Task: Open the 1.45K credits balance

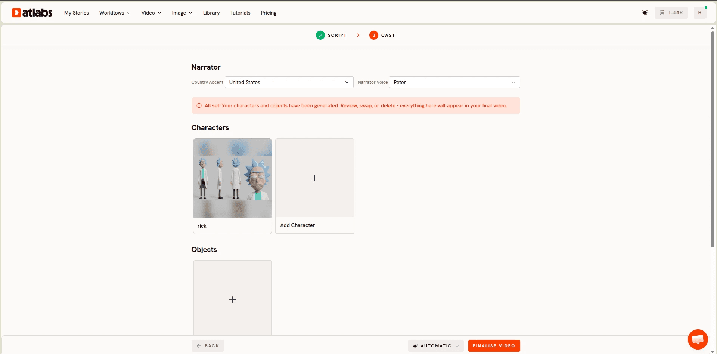Action: (x=671, y=13)
